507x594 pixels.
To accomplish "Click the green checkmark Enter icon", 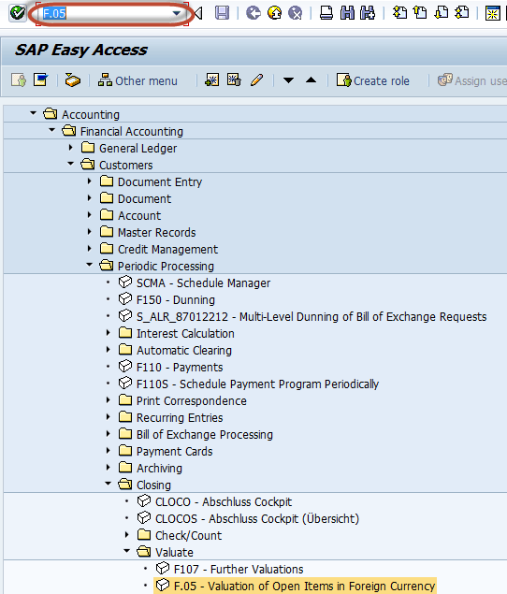I will [18, 13].
